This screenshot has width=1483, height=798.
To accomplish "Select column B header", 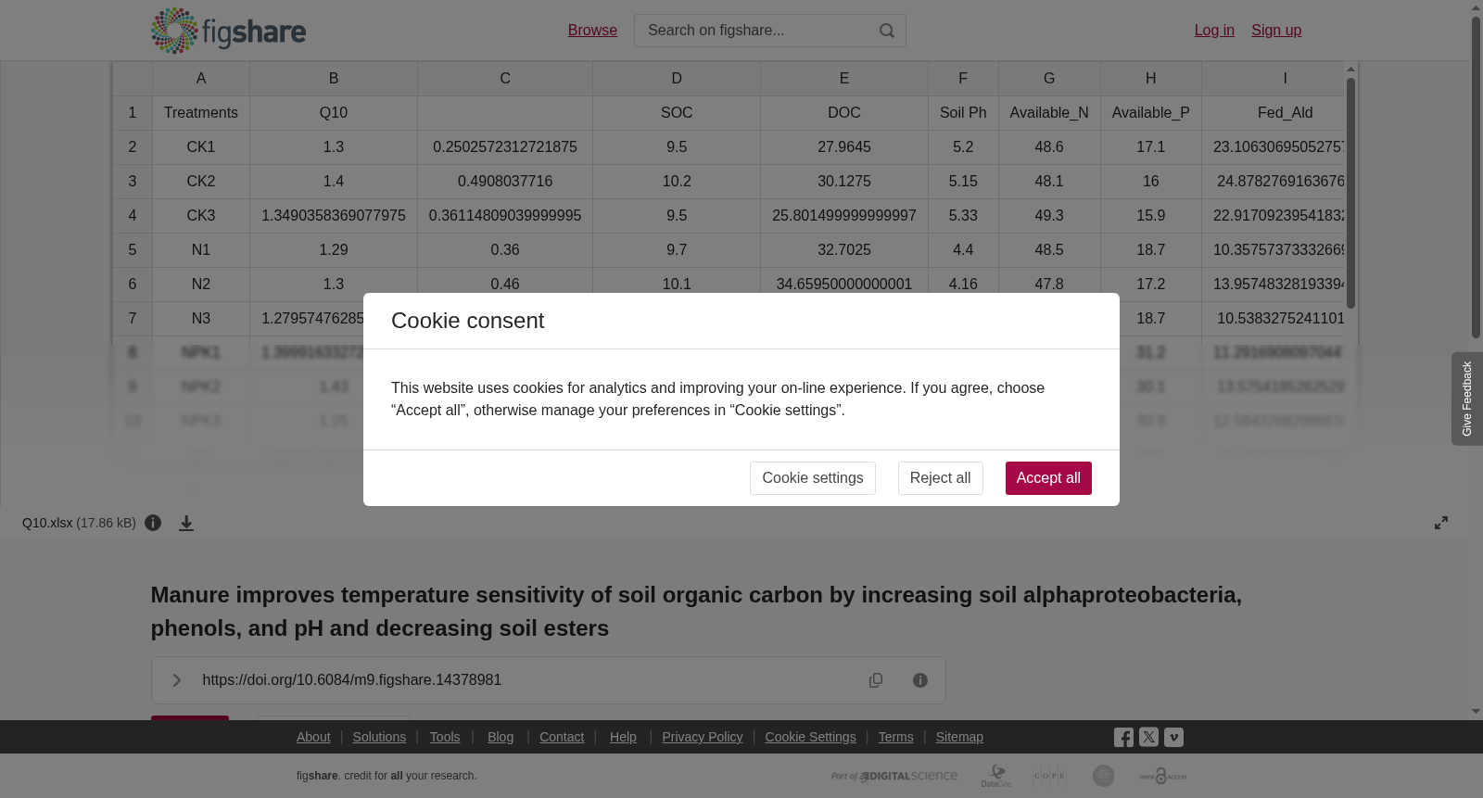I will click(x=334, y=79).
